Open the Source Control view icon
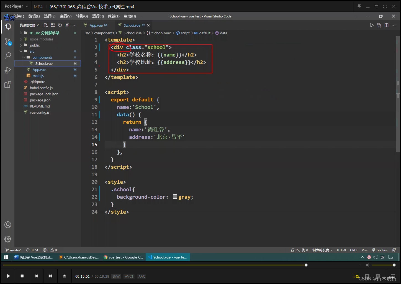401x284 pixels. point(8,42)
